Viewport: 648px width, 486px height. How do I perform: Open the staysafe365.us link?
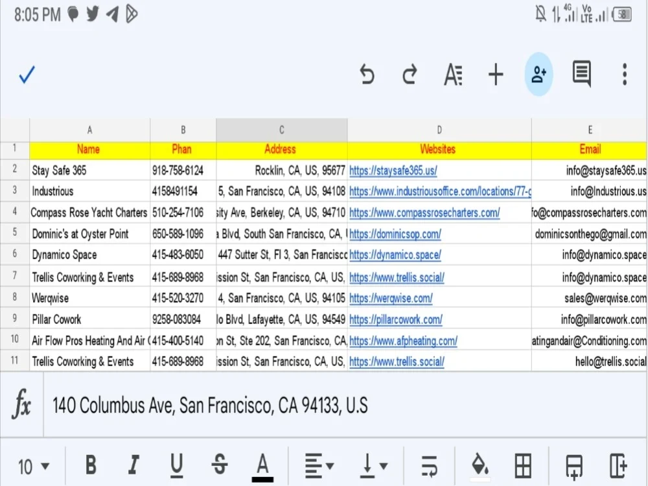[393, 170]
